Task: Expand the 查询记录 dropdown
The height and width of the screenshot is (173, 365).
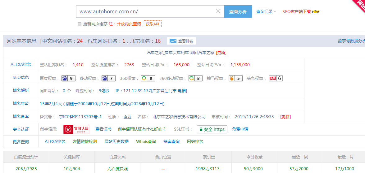Action: point(266,11)
